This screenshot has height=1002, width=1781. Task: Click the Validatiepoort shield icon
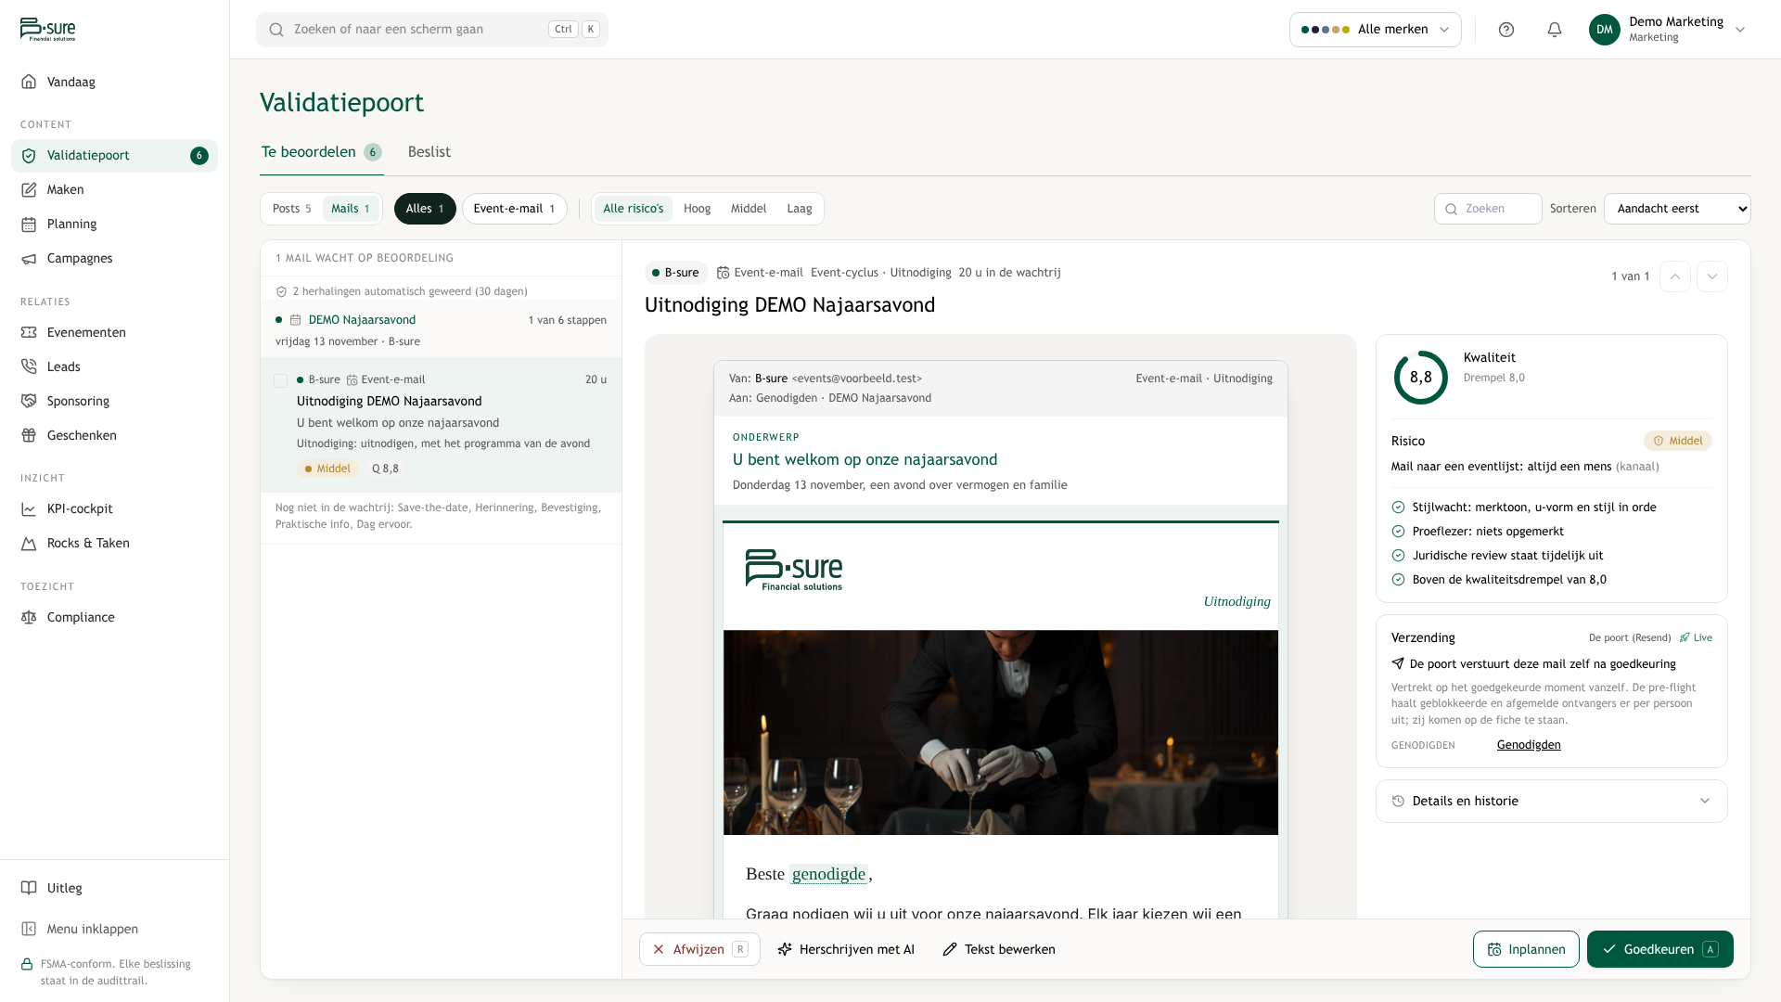pyautogui.click(x=29, y=156)
